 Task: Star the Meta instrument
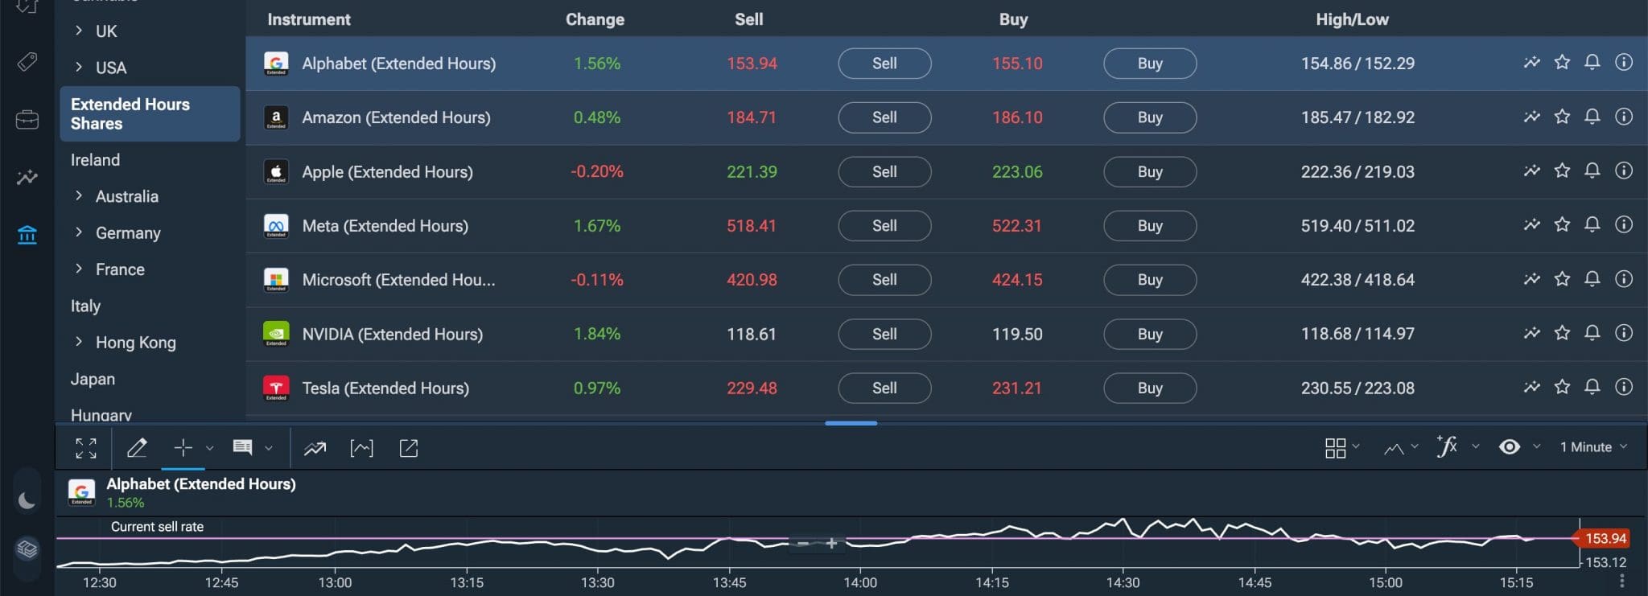pyautogui.click(x=1562, y=224)
